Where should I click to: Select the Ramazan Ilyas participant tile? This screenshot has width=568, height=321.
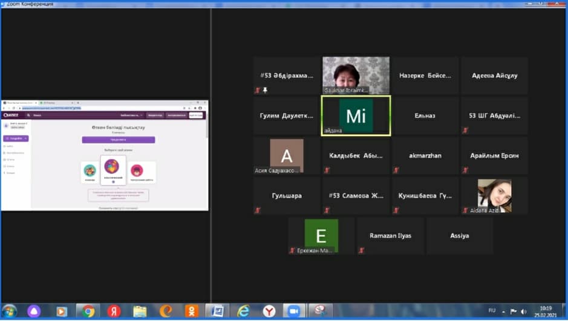(390, 236)
